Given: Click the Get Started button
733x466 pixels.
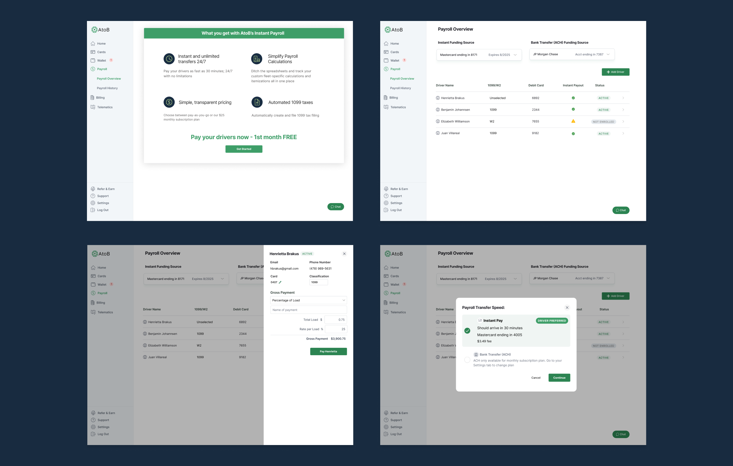Looking at the screenshot, I should 244,149.
